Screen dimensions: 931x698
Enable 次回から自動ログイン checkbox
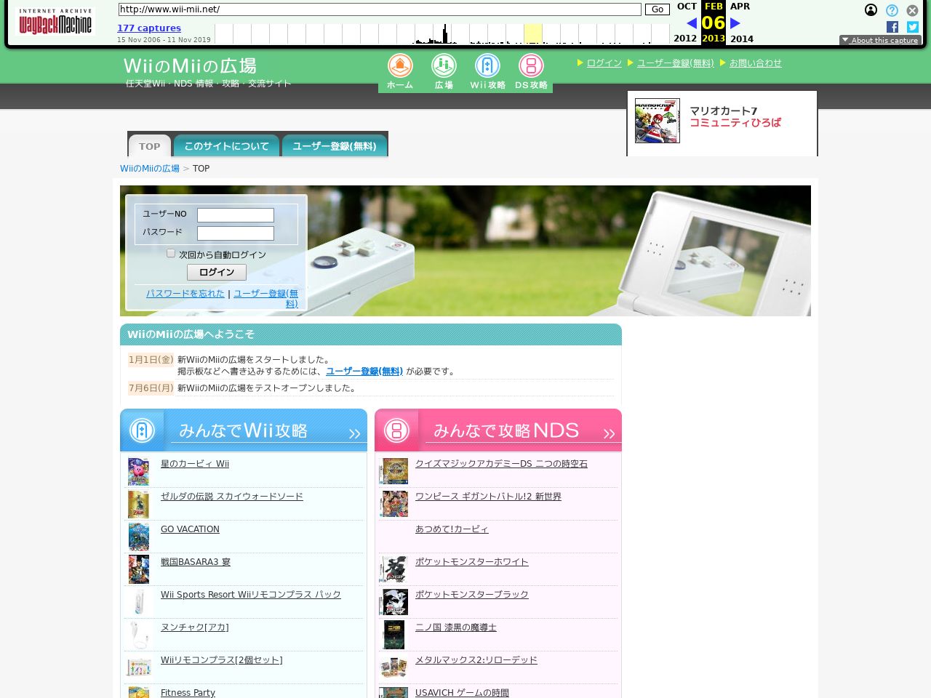(x=171, y=253)
